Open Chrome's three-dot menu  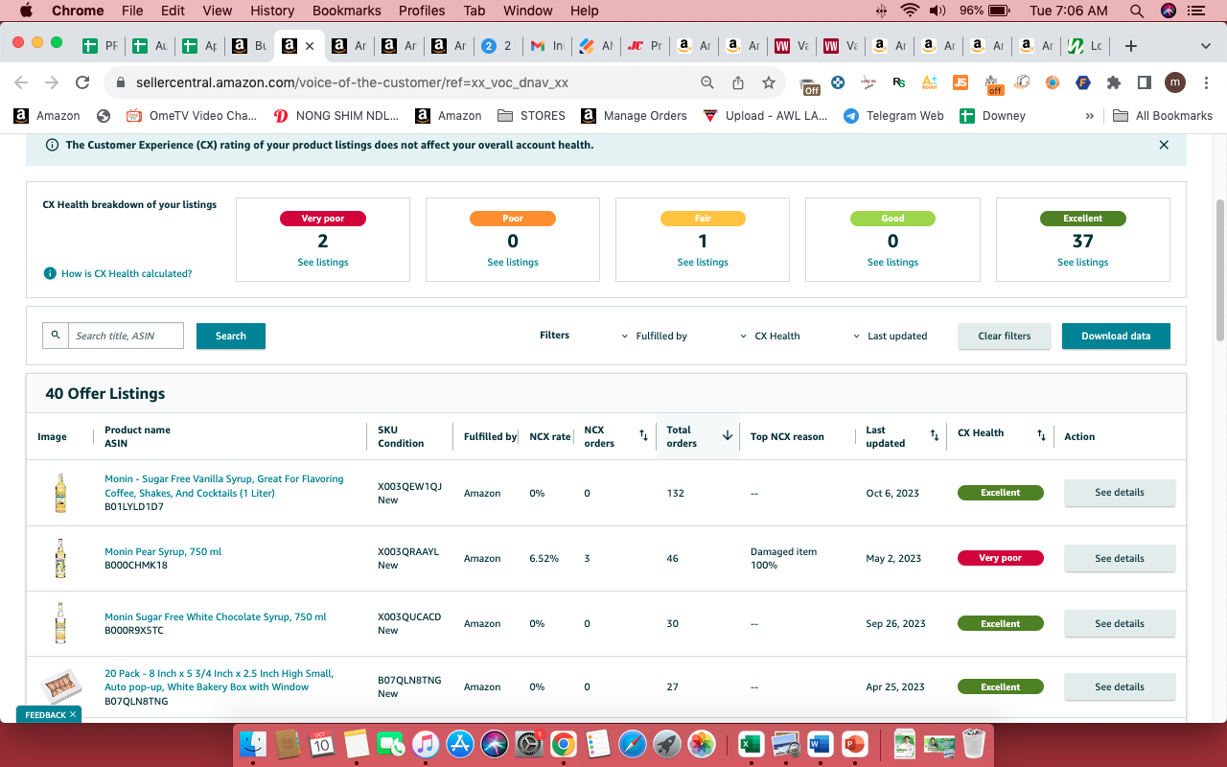1206,82
